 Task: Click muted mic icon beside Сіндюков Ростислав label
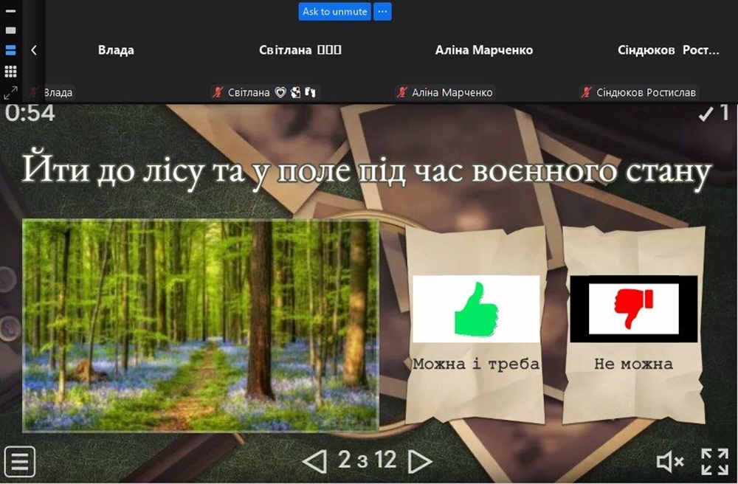point(586,92)
